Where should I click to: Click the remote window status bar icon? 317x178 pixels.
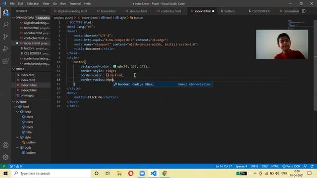4,166
